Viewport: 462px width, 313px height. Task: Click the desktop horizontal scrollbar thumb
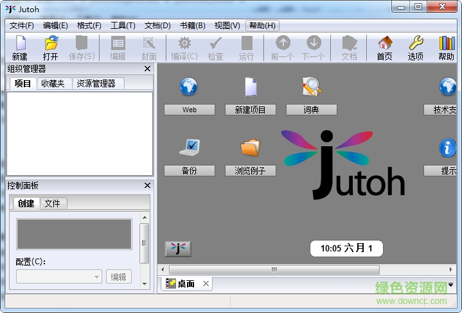[x=274, y=269]
